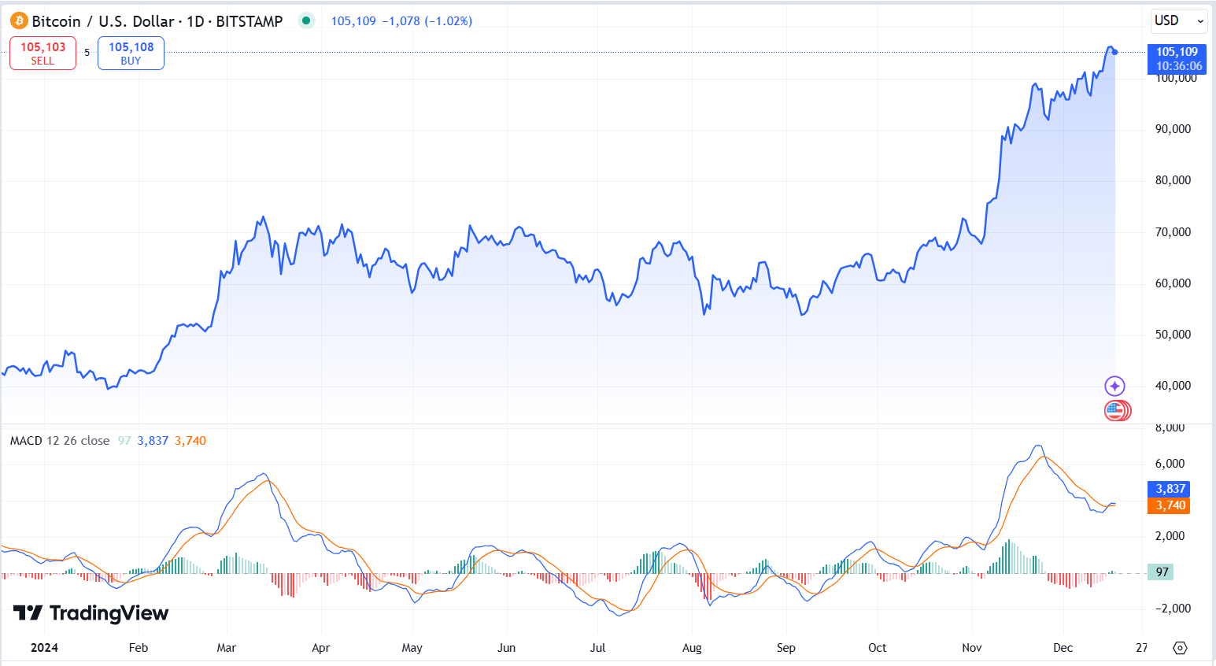Click the orange 3,740 signal axis label

point(1169,505)
